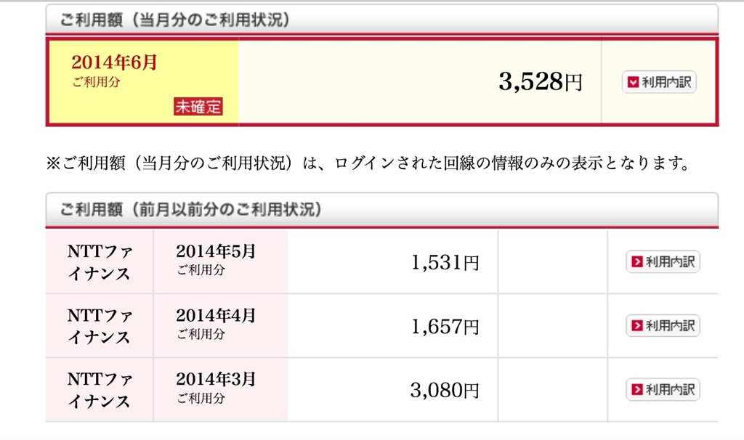Click ご利用分 label under 2014年6月
The height and width of the screenshot is (440, 744).
pyautogui.click(x=96, y=82)
